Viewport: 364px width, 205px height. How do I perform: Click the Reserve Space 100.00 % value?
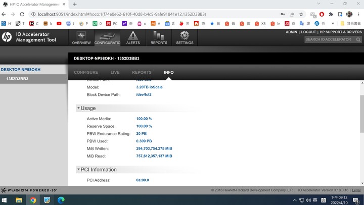144,126
